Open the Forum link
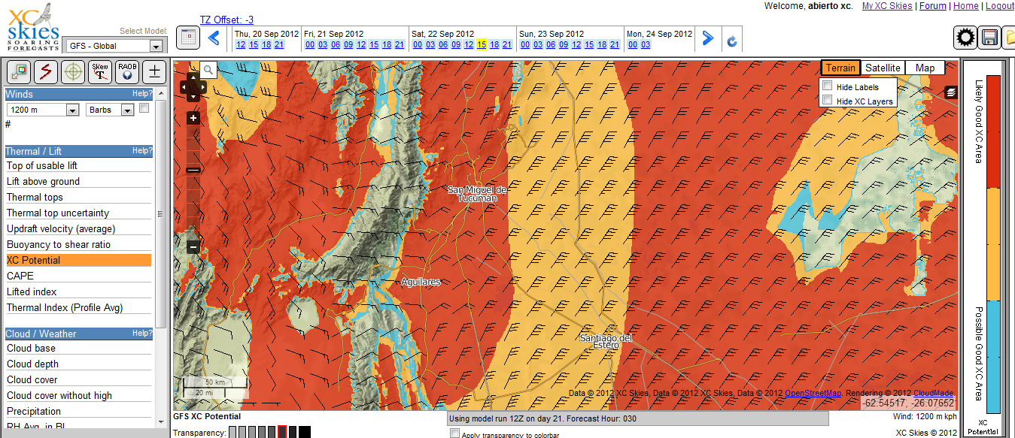Viewport: 1015px width, 438px height. pyautogui.click(x=932, y=6)
